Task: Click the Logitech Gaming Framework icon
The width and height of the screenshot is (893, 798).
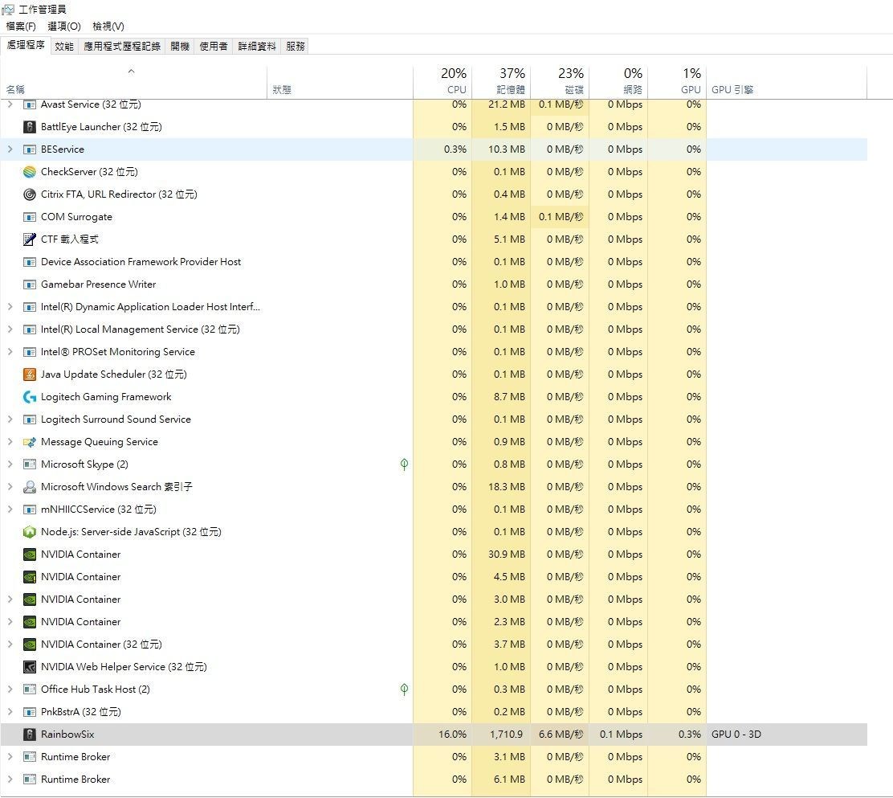Action: 30,397
